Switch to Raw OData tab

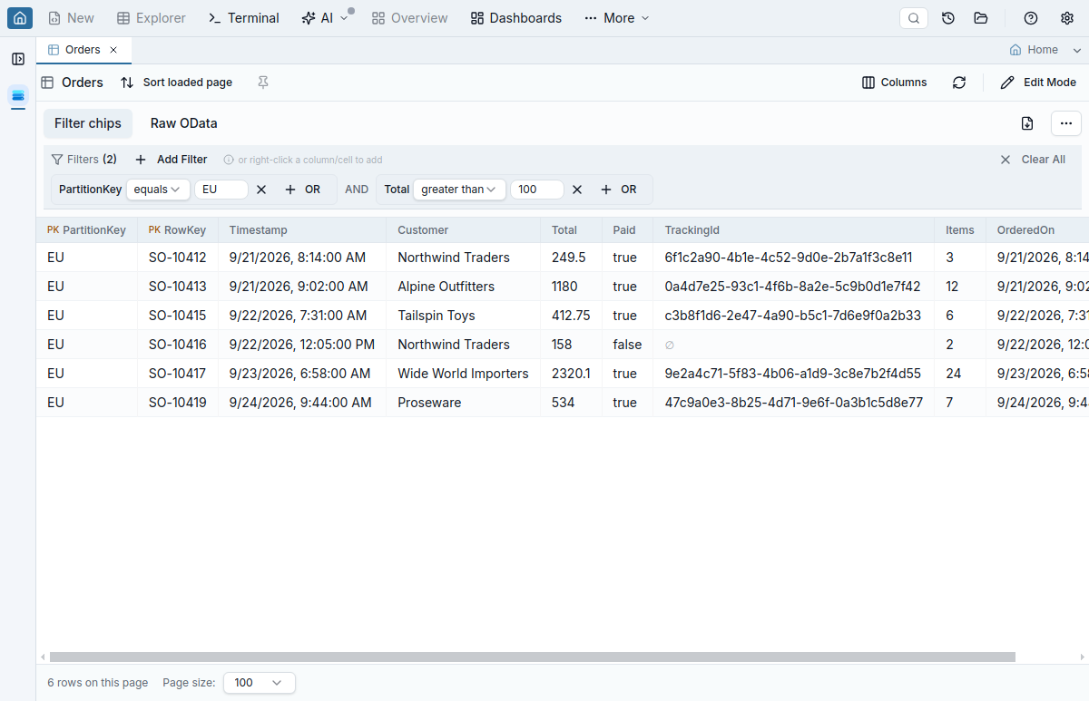pyautogui.click(x=184, y=123)
